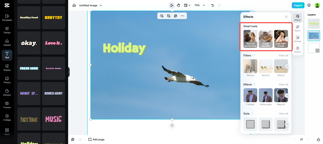Open the Templates panel in sidebar

coord(7,17)
